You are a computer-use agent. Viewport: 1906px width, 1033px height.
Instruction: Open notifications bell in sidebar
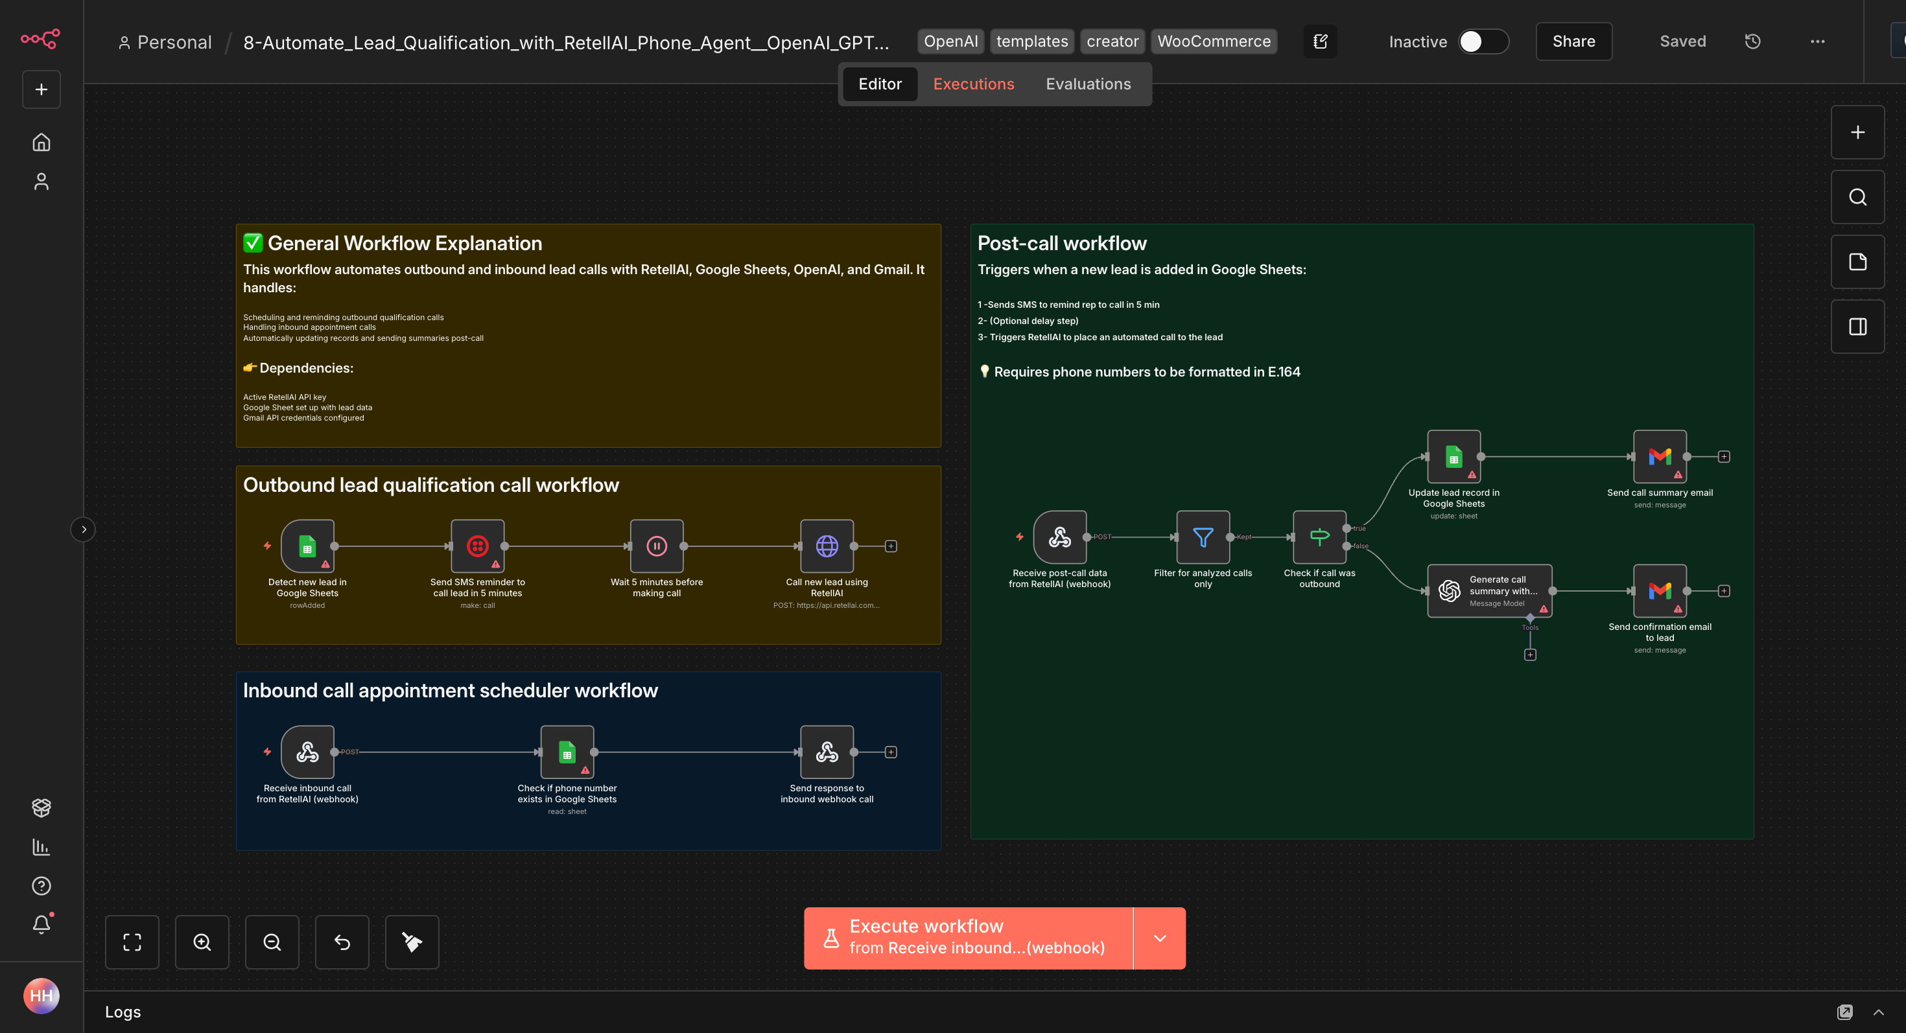(41, 923)
